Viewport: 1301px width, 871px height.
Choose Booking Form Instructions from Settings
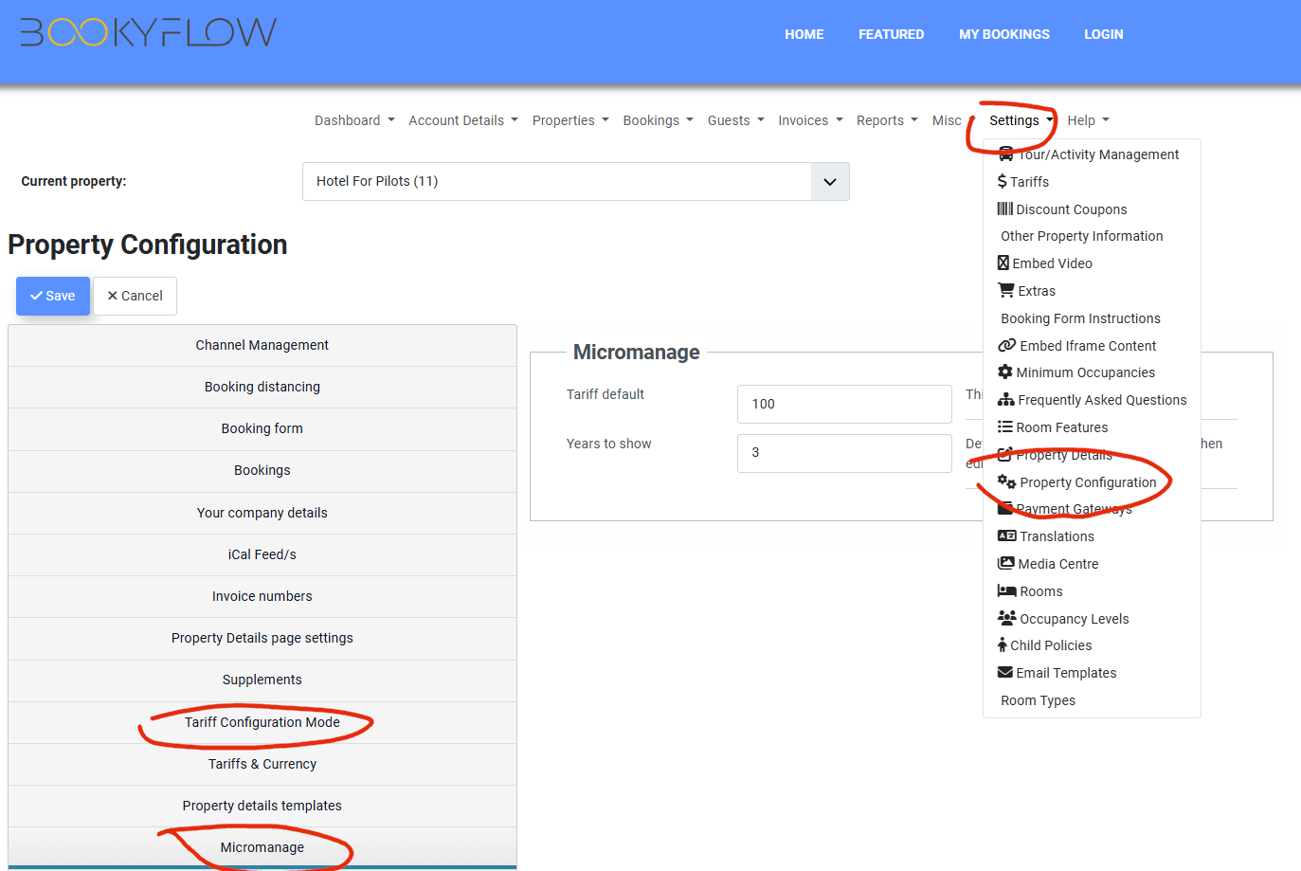(x=1080, y=318)
